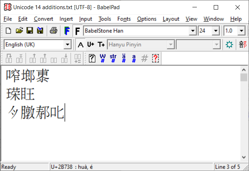Click the font name field BabelStone Han
Image resolution: width=249 pixels, height=171 pixels.
click(136, 30)
